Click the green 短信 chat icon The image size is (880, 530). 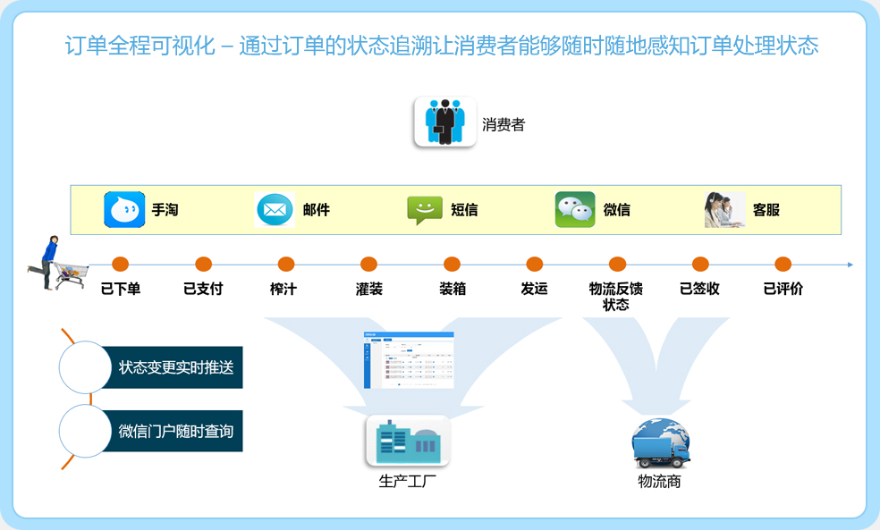point(425,210)
